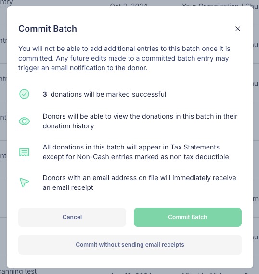Click the partially hidden 'ntry' row top-left
The height and width of the screenshot is (274, 259).
click(x=6, y=3)
